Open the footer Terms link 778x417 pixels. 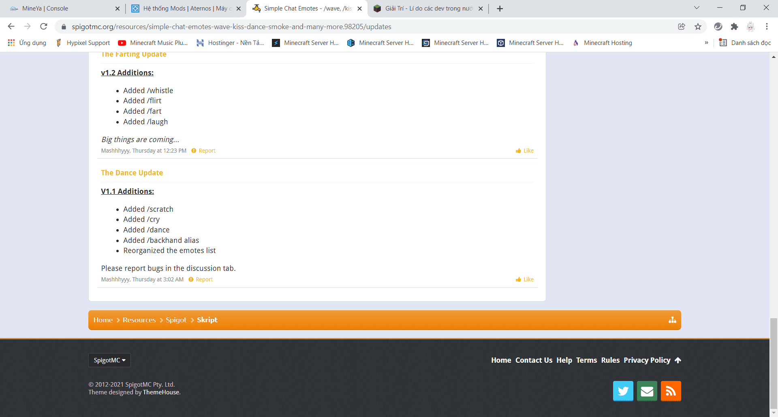click(586, 360)
